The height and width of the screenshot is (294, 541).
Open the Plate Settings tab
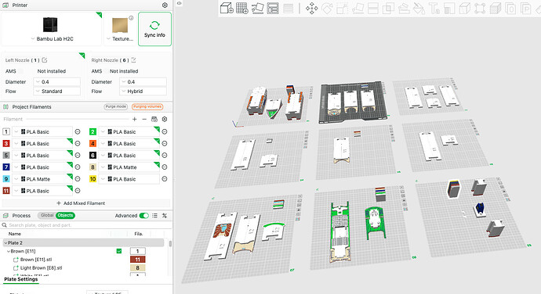pos(20,279)
